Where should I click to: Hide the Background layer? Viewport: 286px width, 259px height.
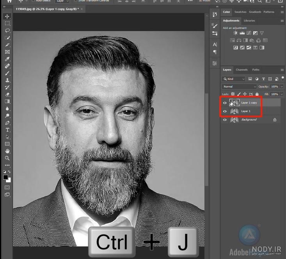point(225,120)
